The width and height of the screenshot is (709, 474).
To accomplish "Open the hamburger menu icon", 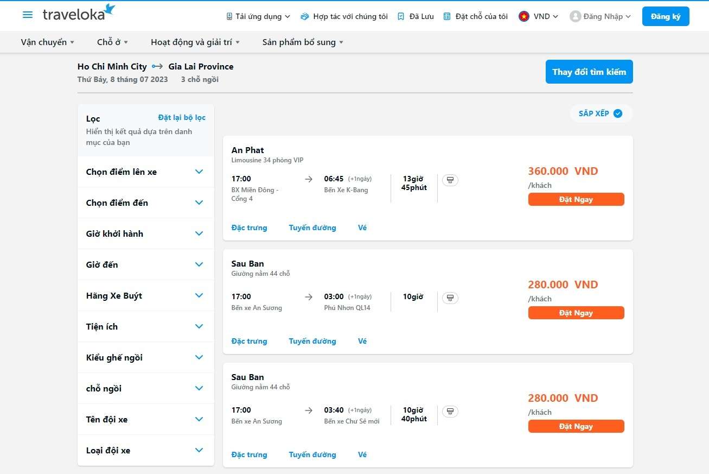I will coord(28,15).
